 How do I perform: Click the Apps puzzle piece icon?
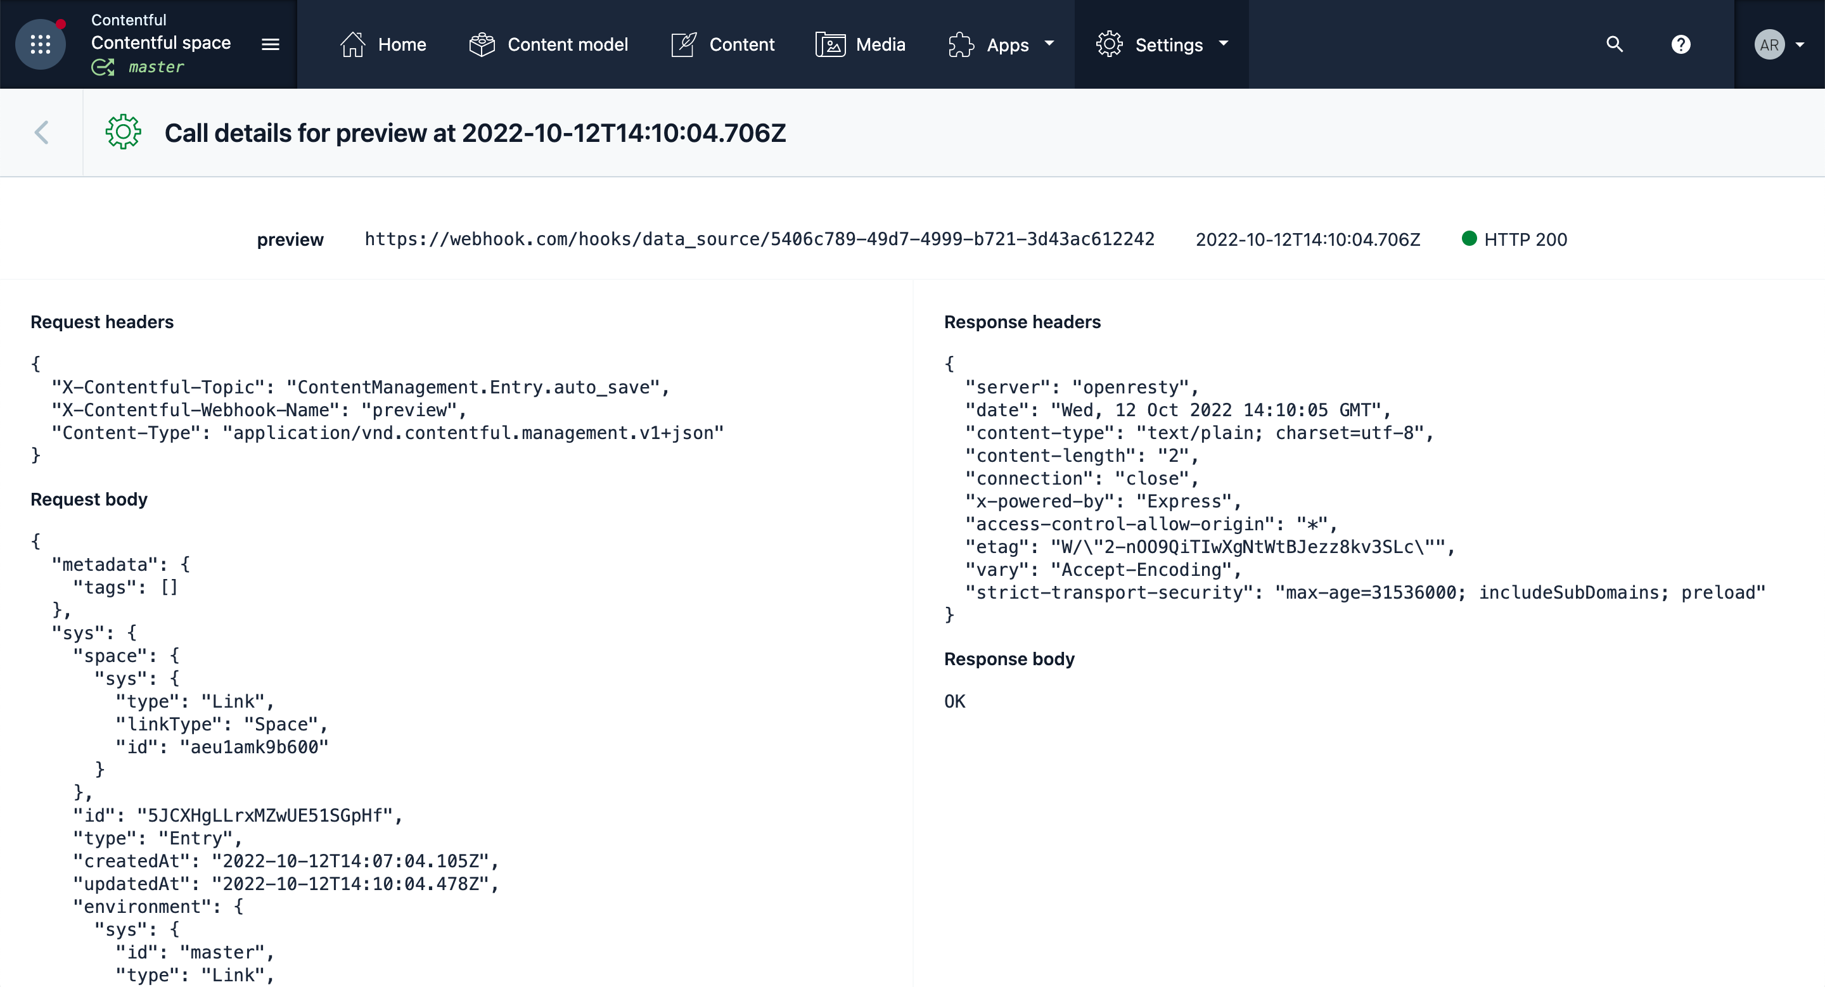(x=961, y=44)
